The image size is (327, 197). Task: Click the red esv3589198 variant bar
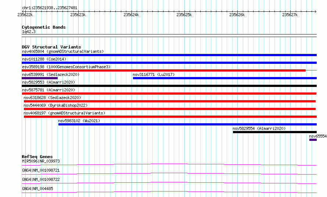click(164, 70)
